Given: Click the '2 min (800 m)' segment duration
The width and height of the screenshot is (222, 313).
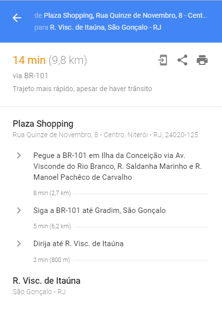Looking at the screenshot, I should pyautogui.click(x=52, y=260).
